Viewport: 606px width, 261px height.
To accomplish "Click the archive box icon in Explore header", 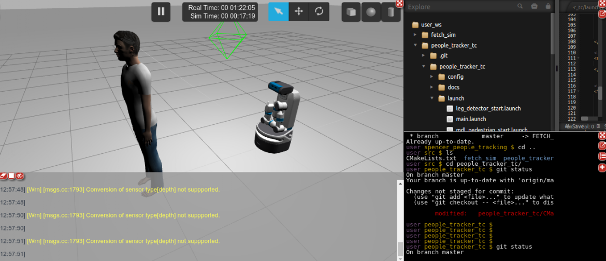I will click(x=535, y=6).
